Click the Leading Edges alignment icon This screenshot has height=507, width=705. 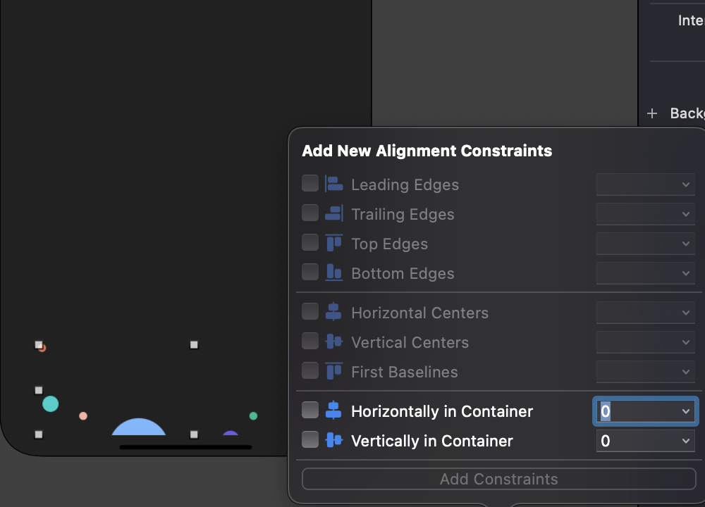point(333,184)
